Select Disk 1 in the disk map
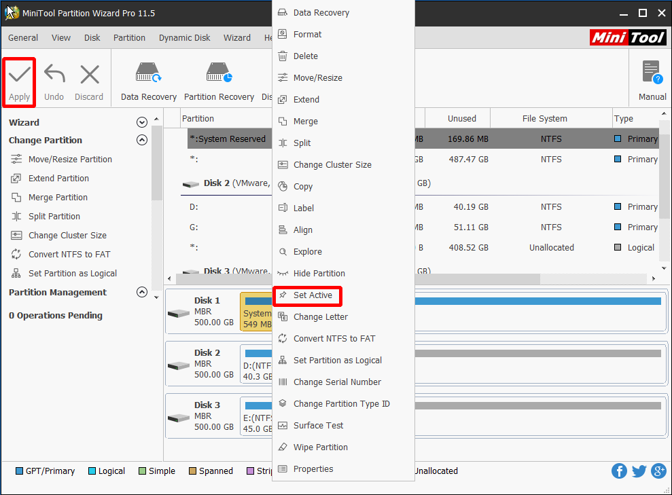Screen dimensions: 672x495 pos(201,311)
